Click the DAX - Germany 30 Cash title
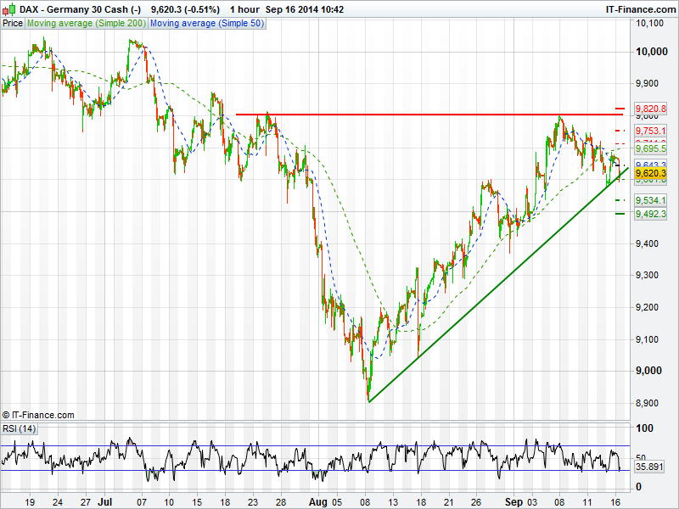This screenshot has width=679, height=509. (x=80, y=9)
